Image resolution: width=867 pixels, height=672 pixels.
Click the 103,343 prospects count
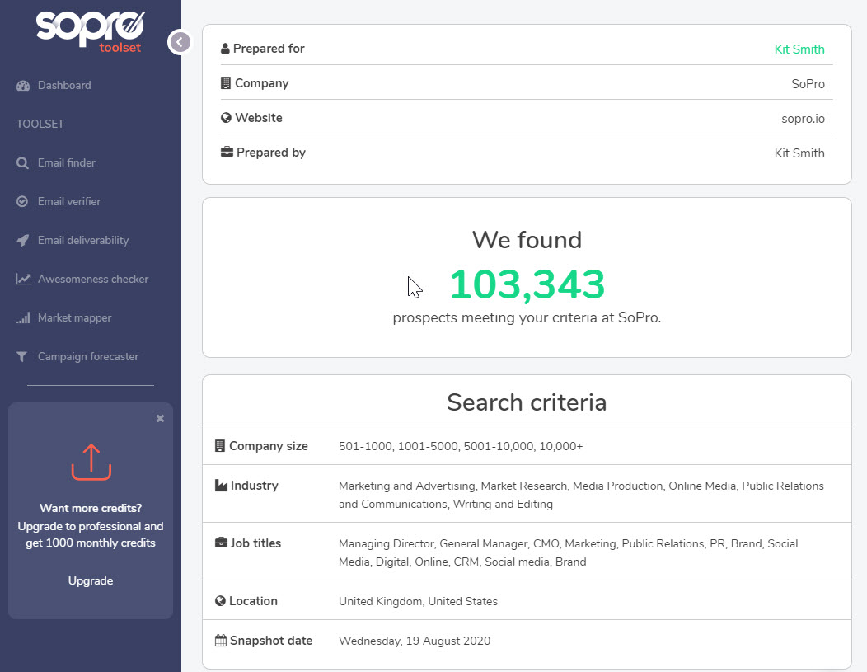tap(527, 284)
